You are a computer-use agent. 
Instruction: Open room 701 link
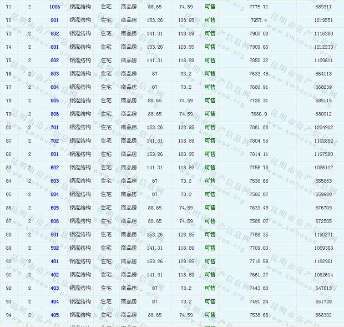pyautogui.click(x=54, y=127)
